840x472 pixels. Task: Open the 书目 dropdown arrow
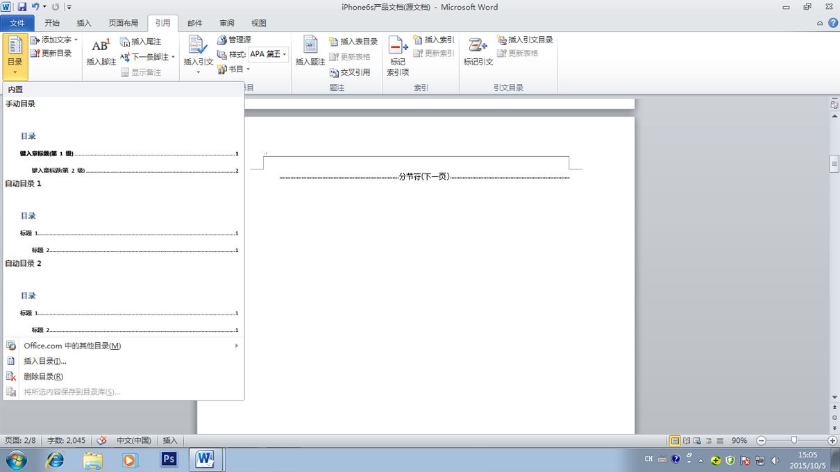248,69
